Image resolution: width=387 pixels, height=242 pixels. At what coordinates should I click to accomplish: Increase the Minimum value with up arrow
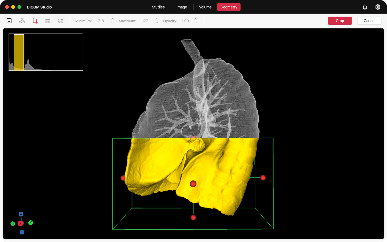[x=112, y=19]
